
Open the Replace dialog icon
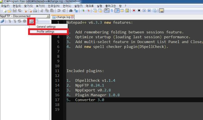76,11
